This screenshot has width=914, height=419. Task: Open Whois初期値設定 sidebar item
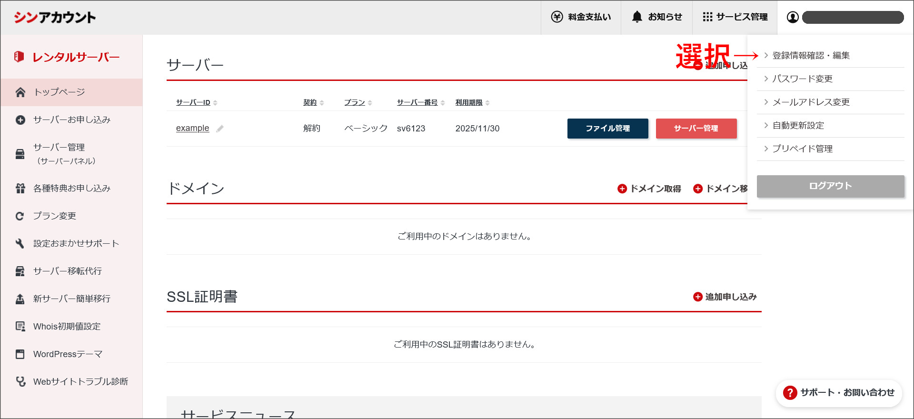(71, 327)
